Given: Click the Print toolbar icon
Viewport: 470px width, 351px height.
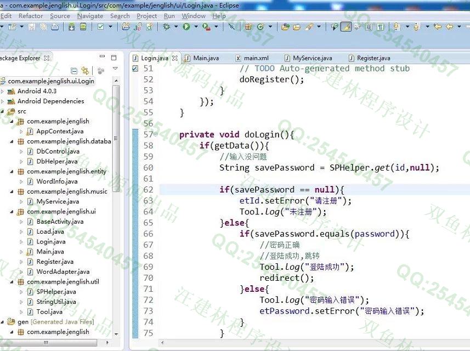Looking at the screenshot, I should pyautogui.click(x=55, y=27).
